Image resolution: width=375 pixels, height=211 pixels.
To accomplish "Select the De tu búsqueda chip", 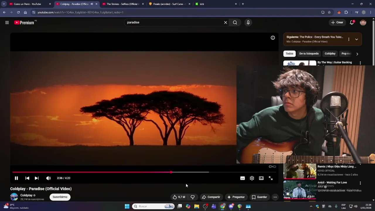I will pos(309,54).
